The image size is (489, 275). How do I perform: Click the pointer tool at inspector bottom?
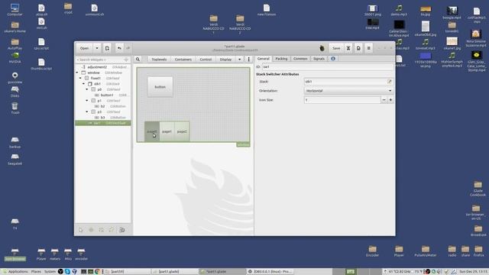coord(81,230)
